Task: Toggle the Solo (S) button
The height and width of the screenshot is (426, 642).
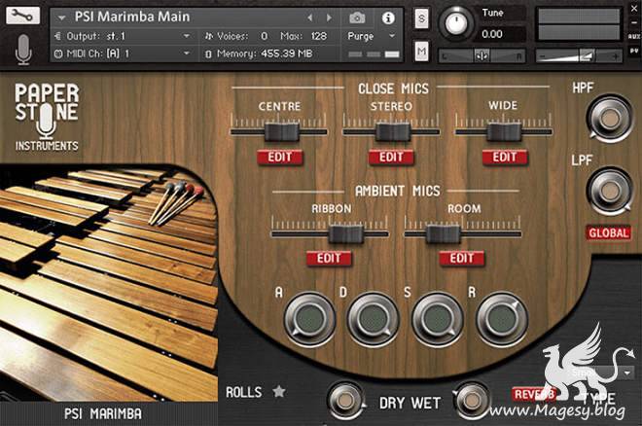Action: pyautogui.click(x=421, y=18)
